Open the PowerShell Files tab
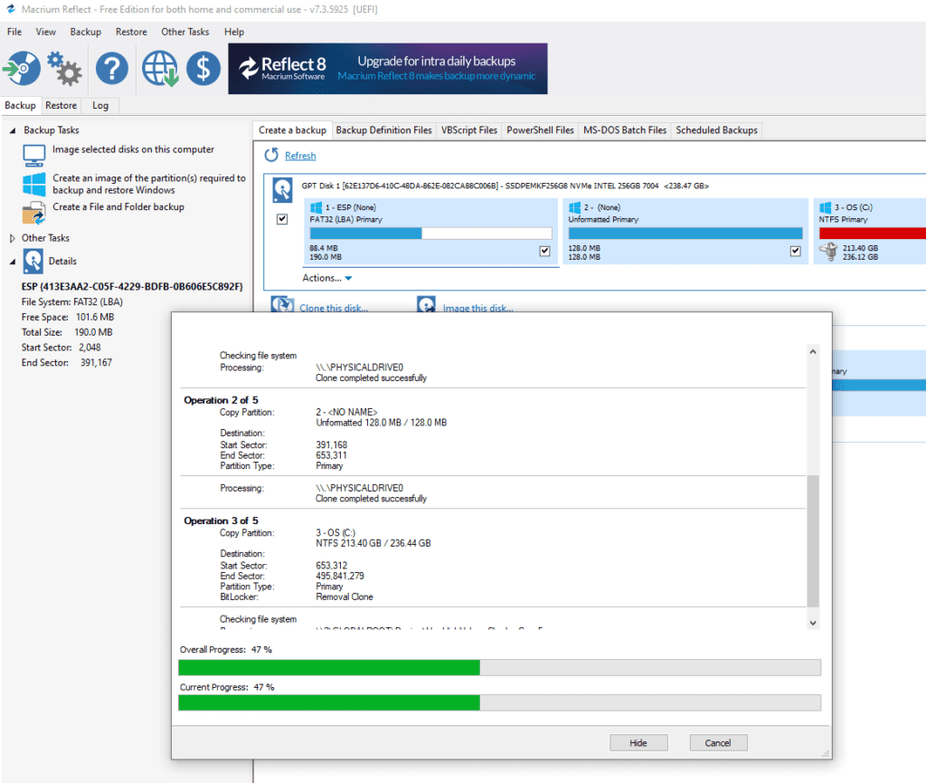926x783 pixels. click(x=540, y=130)
